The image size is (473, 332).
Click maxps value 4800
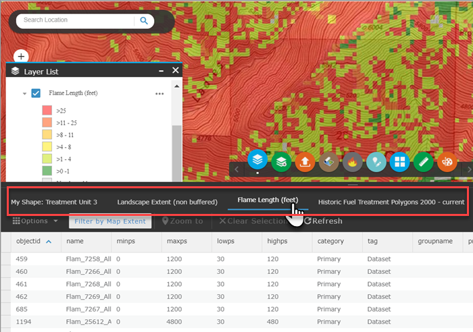(x=174, y=322)
